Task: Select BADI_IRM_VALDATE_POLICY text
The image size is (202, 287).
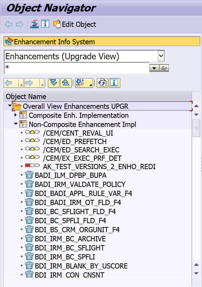Action: 80,184
